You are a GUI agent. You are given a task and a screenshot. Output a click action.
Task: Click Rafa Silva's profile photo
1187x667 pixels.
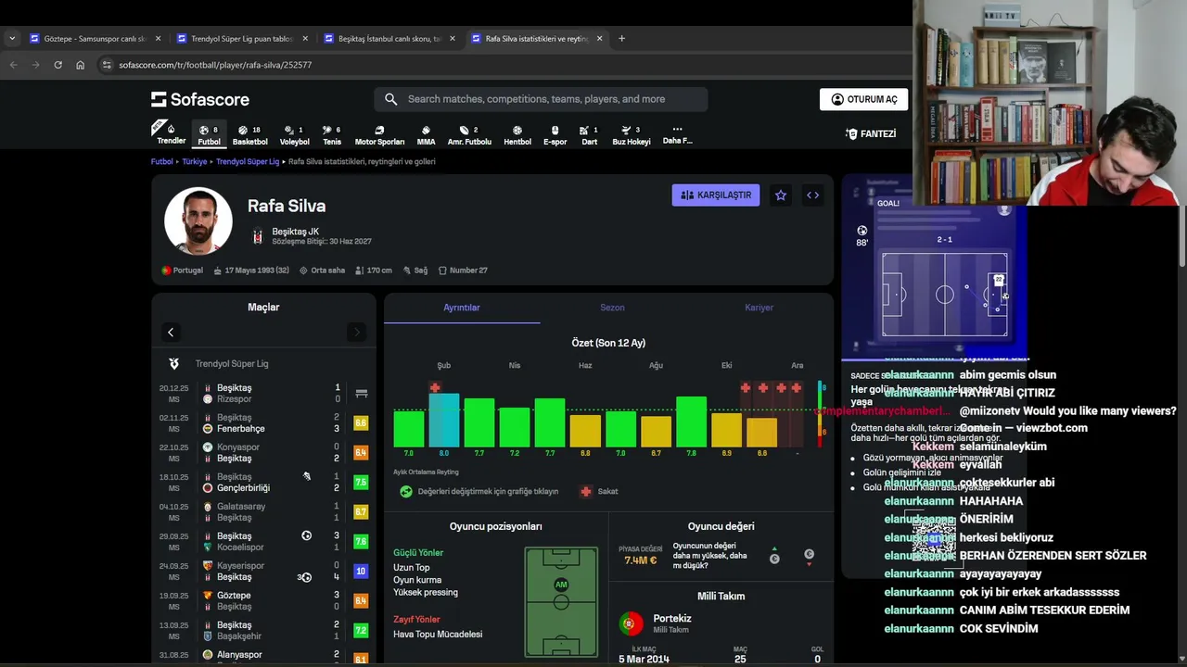pos(198,220)
